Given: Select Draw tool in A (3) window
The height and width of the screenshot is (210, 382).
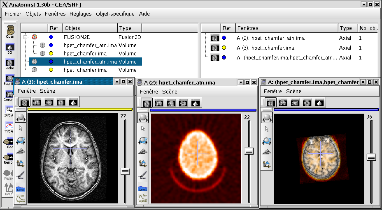Looking at the screenshot, I should (x=21, y=176).
